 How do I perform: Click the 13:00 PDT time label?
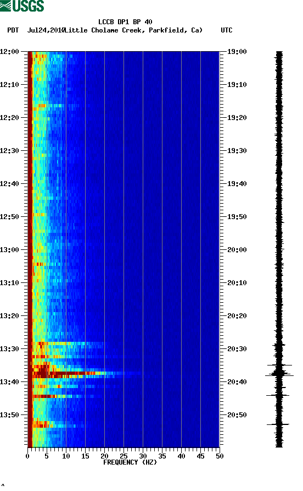tap(10, 250)
